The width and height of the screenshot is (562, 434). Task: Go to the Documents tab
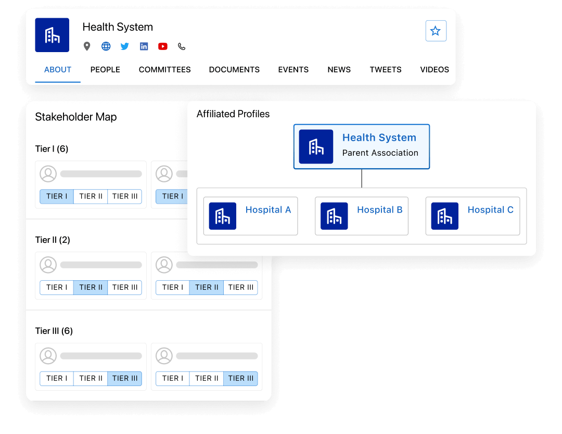pyautogui.click(x=234, y=70)
